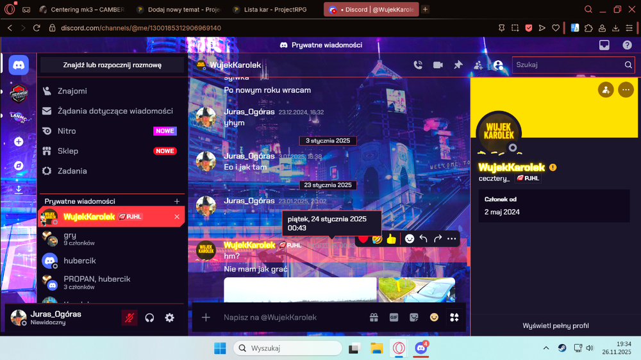Image resolution: width=641 pixels, height=360 pixels.
Task: Start voice call with WujekKarolek
Action: [x=418, y=65]
